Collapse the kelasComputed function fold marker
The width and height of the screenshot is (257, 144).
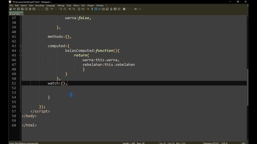tap(20, 51)
